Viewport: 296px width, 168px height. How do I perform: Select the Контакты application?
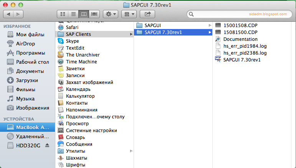click(94, 103)
